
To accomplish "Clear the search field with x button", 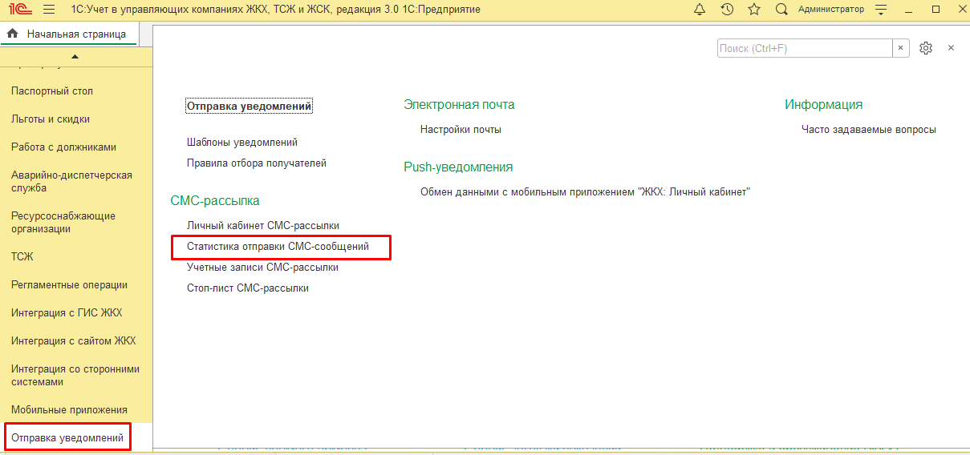I will coord(901,48).
